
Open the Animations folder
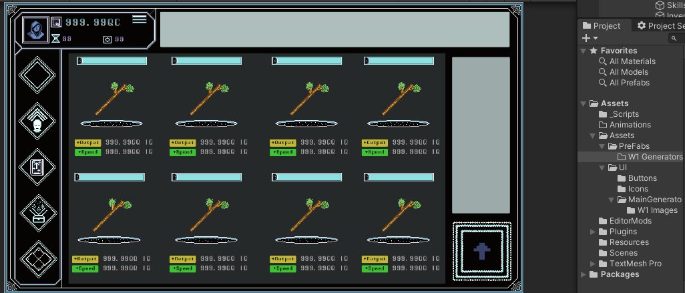click(x=625, y=124)
